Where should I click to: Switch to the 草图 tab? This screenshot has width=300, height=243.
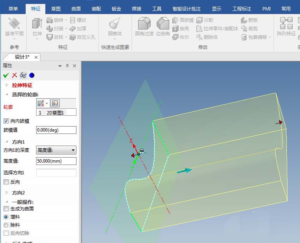[56, 9]
